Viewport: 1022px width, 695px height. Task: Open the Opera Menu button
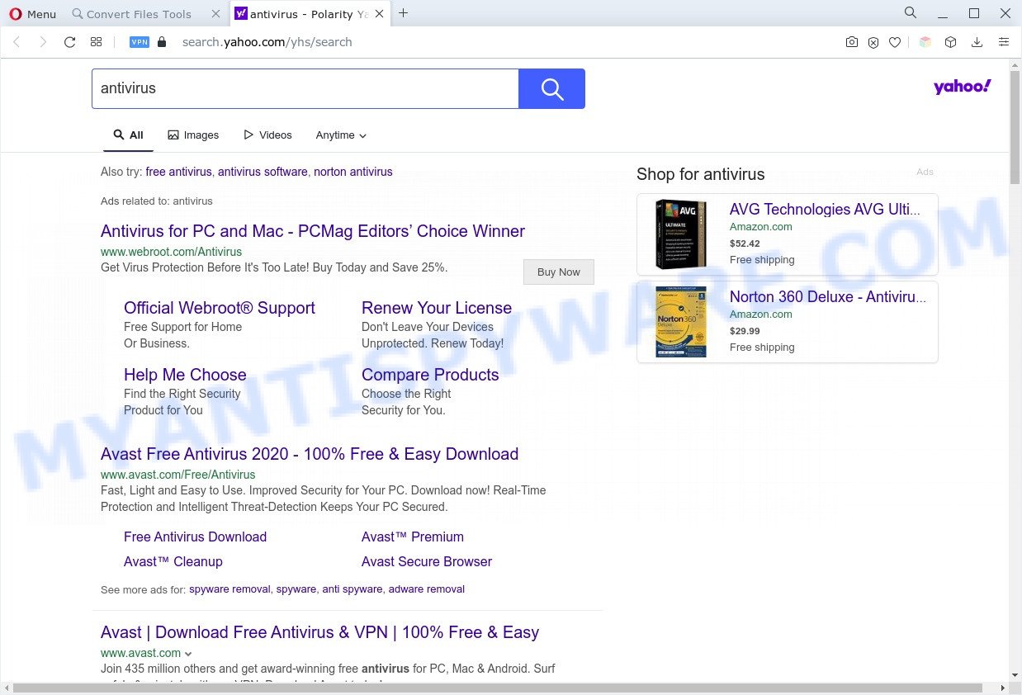click(x=33, y=13)
